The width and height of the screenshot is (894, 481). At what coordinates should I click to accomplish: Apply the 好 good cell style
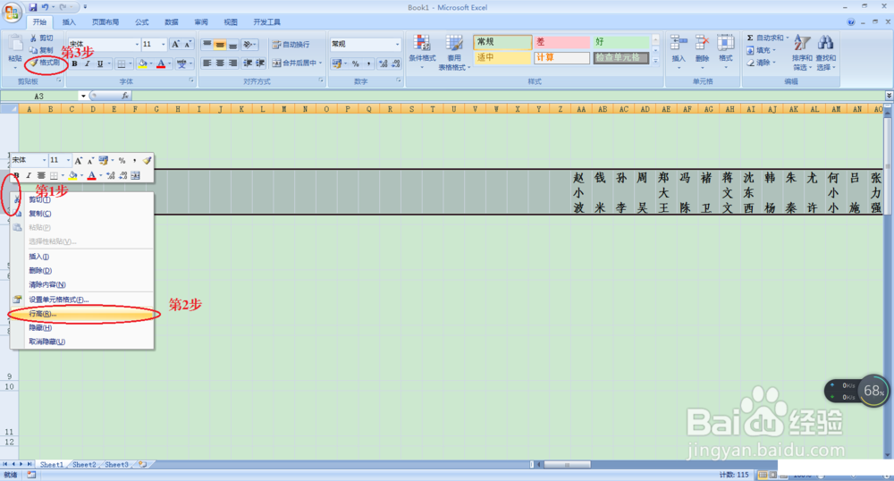621,42
